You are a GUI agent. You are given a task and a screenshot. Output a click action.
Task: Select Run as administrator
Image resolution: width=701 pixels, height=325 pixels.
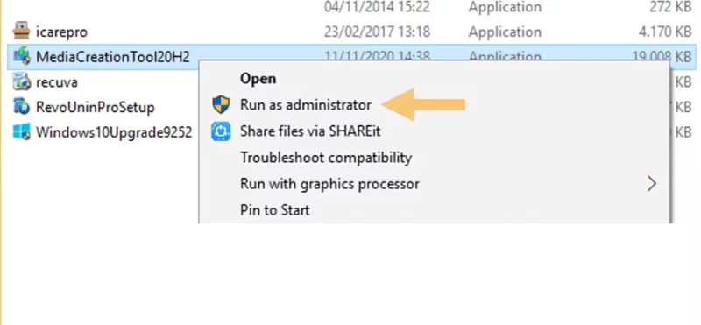(x=306, y=104)
